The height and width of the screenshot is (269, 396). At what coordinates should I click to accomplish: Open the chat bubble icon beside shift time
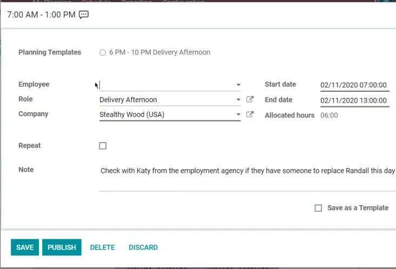click(x=84, y=15)
